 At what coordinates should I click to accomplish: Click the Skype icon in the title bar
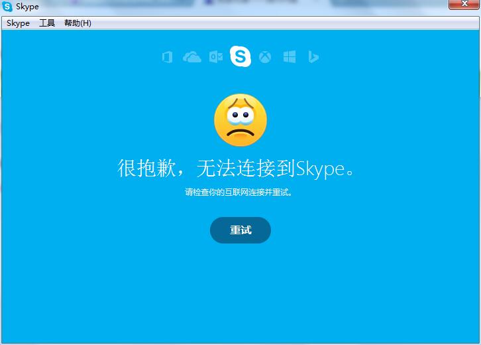pos(7,7)
